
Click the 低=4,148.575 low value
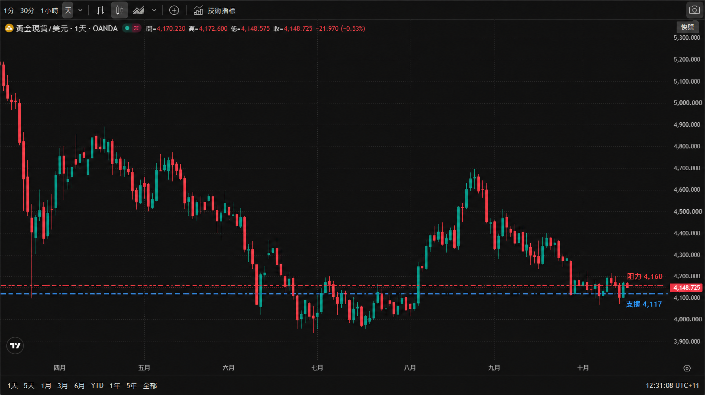[250, 28]
